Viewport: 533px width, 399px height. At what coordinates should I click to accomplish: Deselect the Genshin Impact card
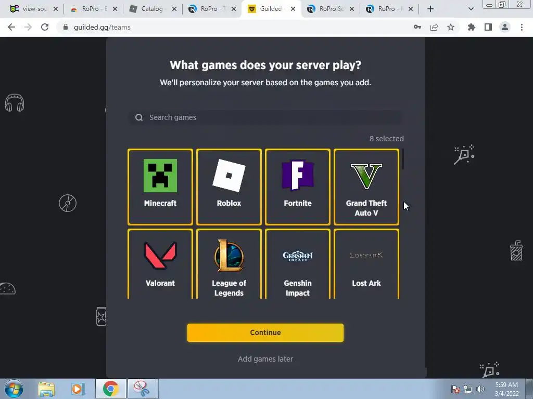[x=297, y=264]
